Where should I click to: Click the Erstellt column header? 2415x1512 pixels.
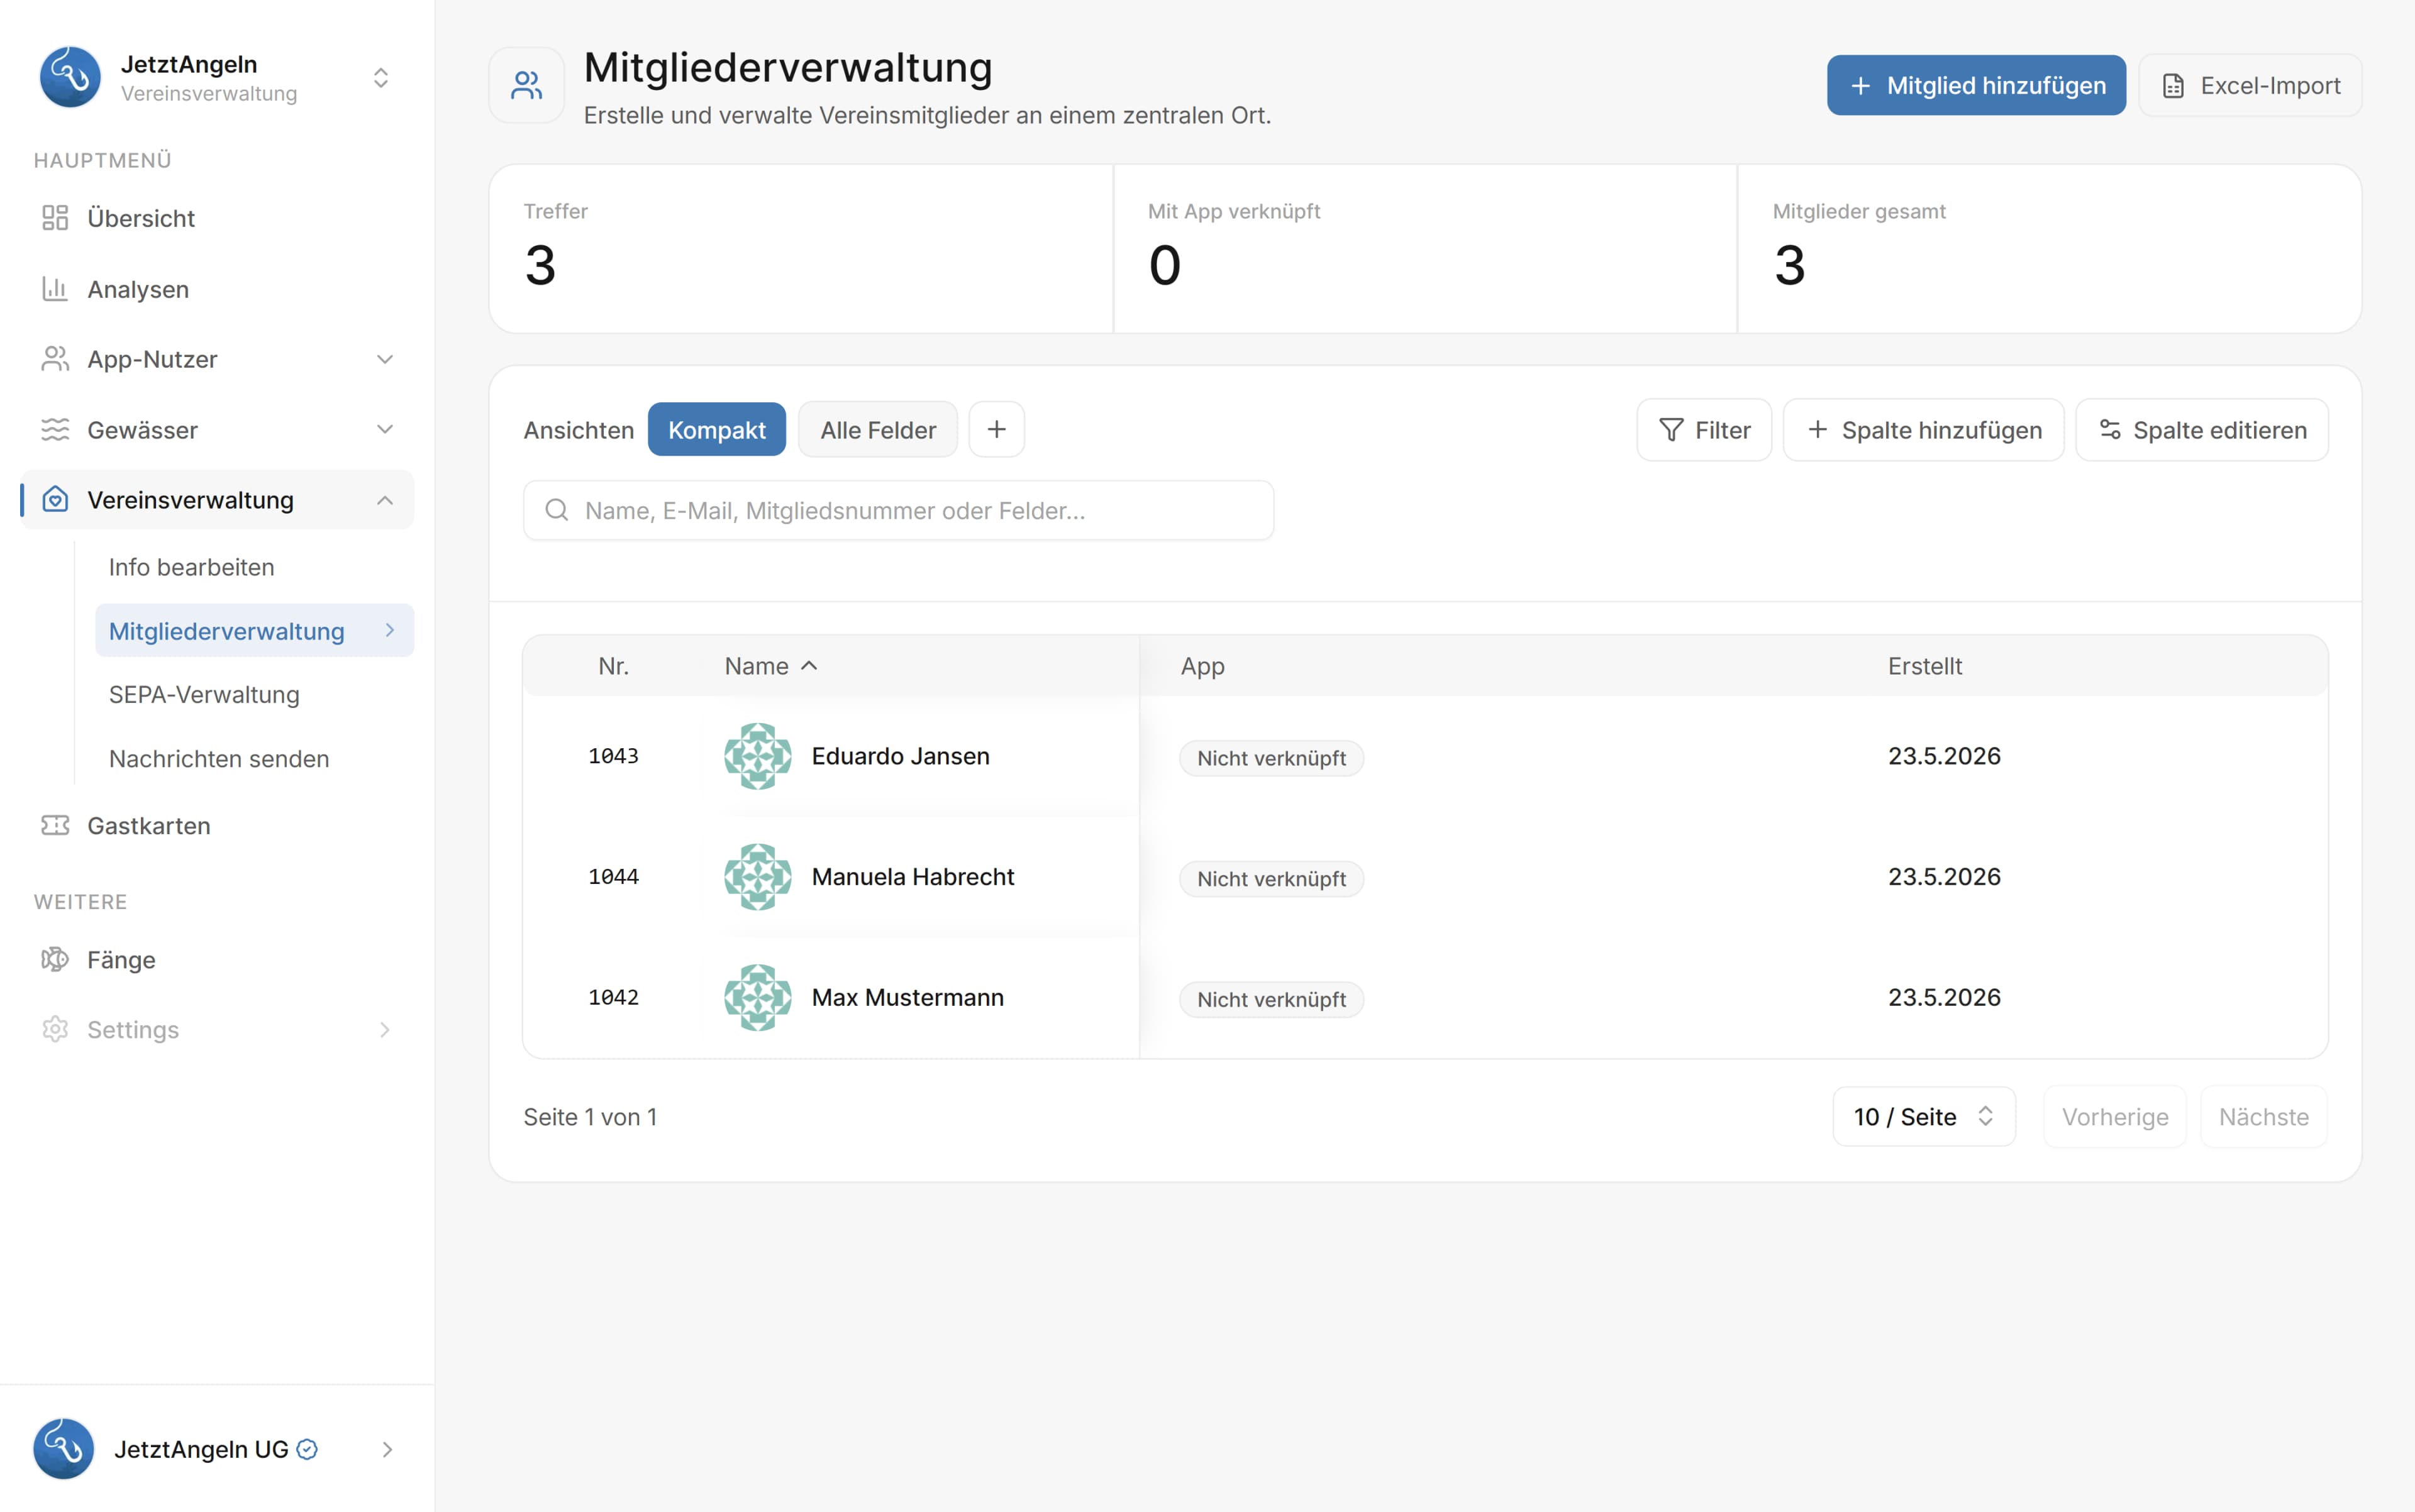tap(1925, 666)
